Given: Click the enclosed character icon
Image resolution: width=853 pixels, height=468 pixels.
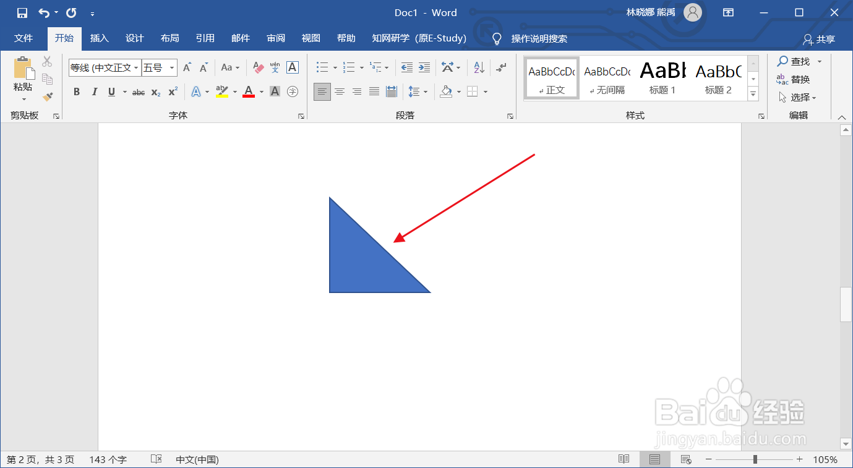Looking at the screenshot, I should 293,91.
